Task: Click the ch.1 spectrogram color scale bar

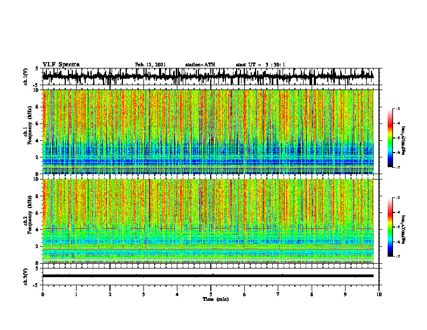Action: (390, 138)
